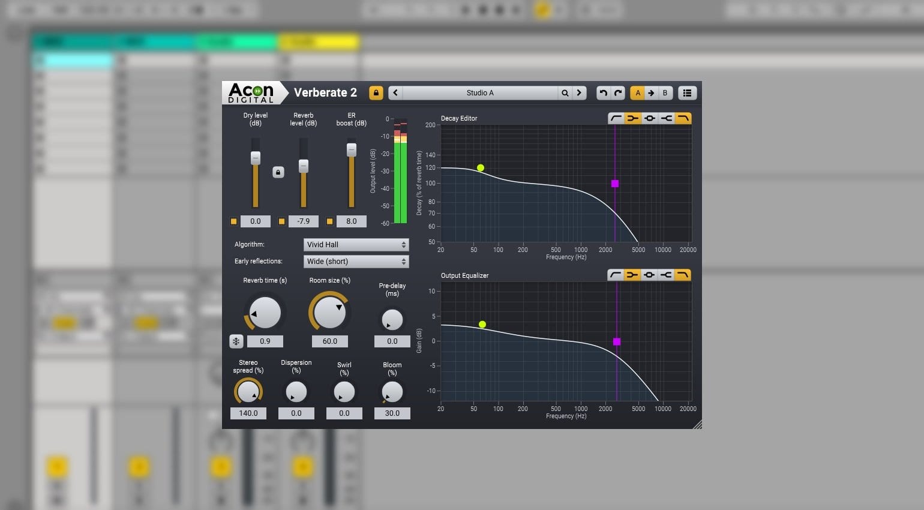Viewport: 924px width, 510px height.
Task: Click the Room size knob
Action: point(330,313)
